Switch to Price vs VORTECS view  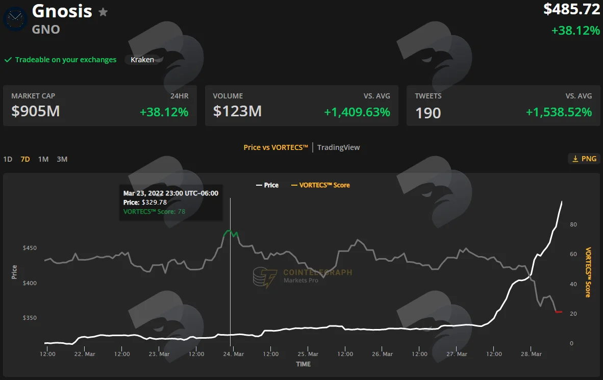coord(275,147)
